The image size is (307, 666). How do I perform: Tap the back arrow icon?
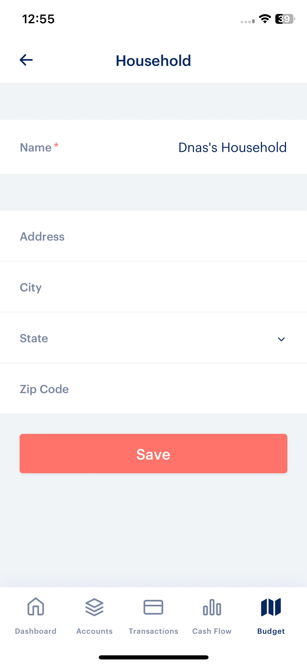[26, 60]
